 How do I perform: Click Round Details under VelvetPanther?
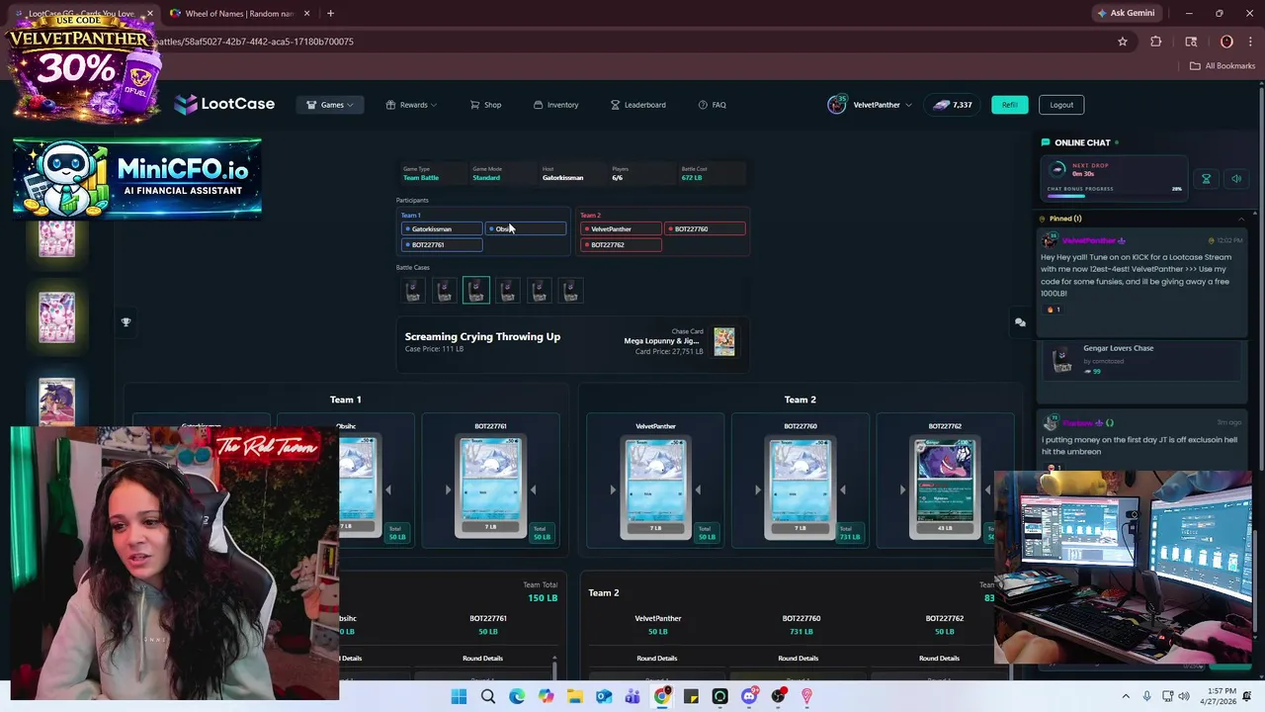pyautogui.click(x=657, y=659)
